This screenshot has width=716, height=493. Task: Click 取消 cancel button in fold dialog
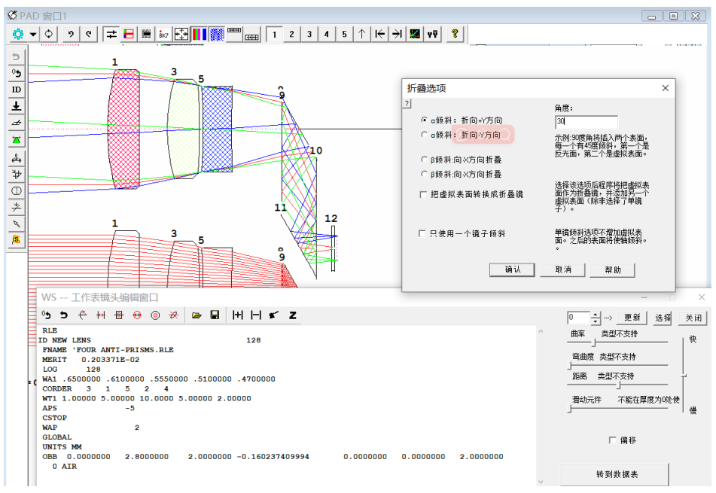[563, 269]
